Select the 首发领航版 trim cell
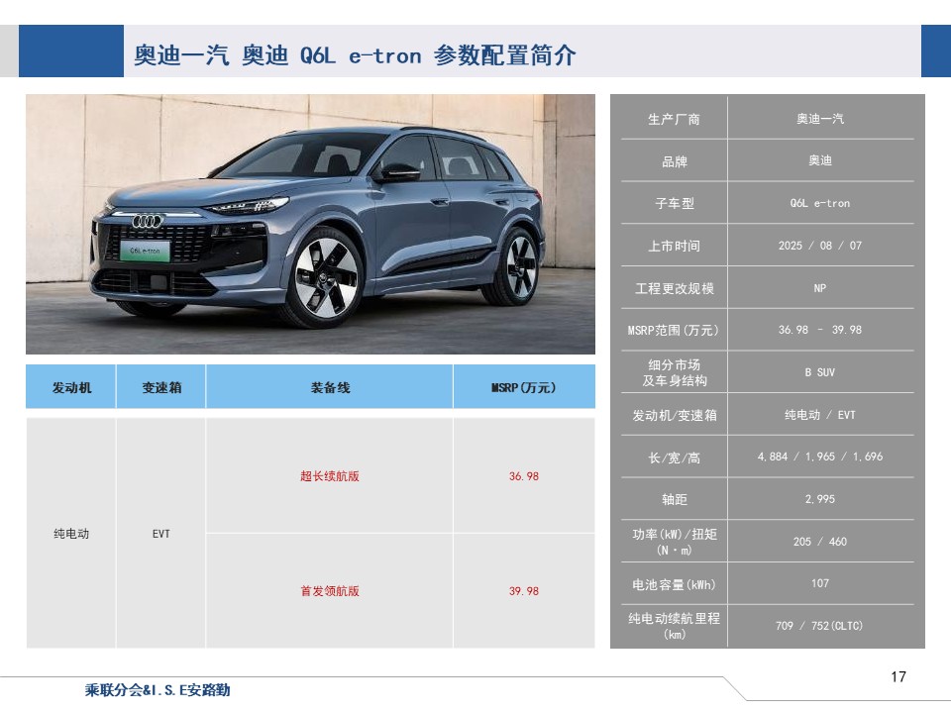This screenshot has height=713, width=951. coord(329,590)
